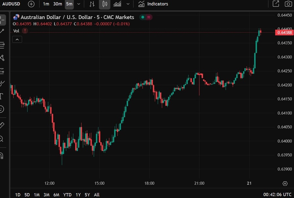
Task: Click the 21:00 time axis label
Action: (199, 183)
